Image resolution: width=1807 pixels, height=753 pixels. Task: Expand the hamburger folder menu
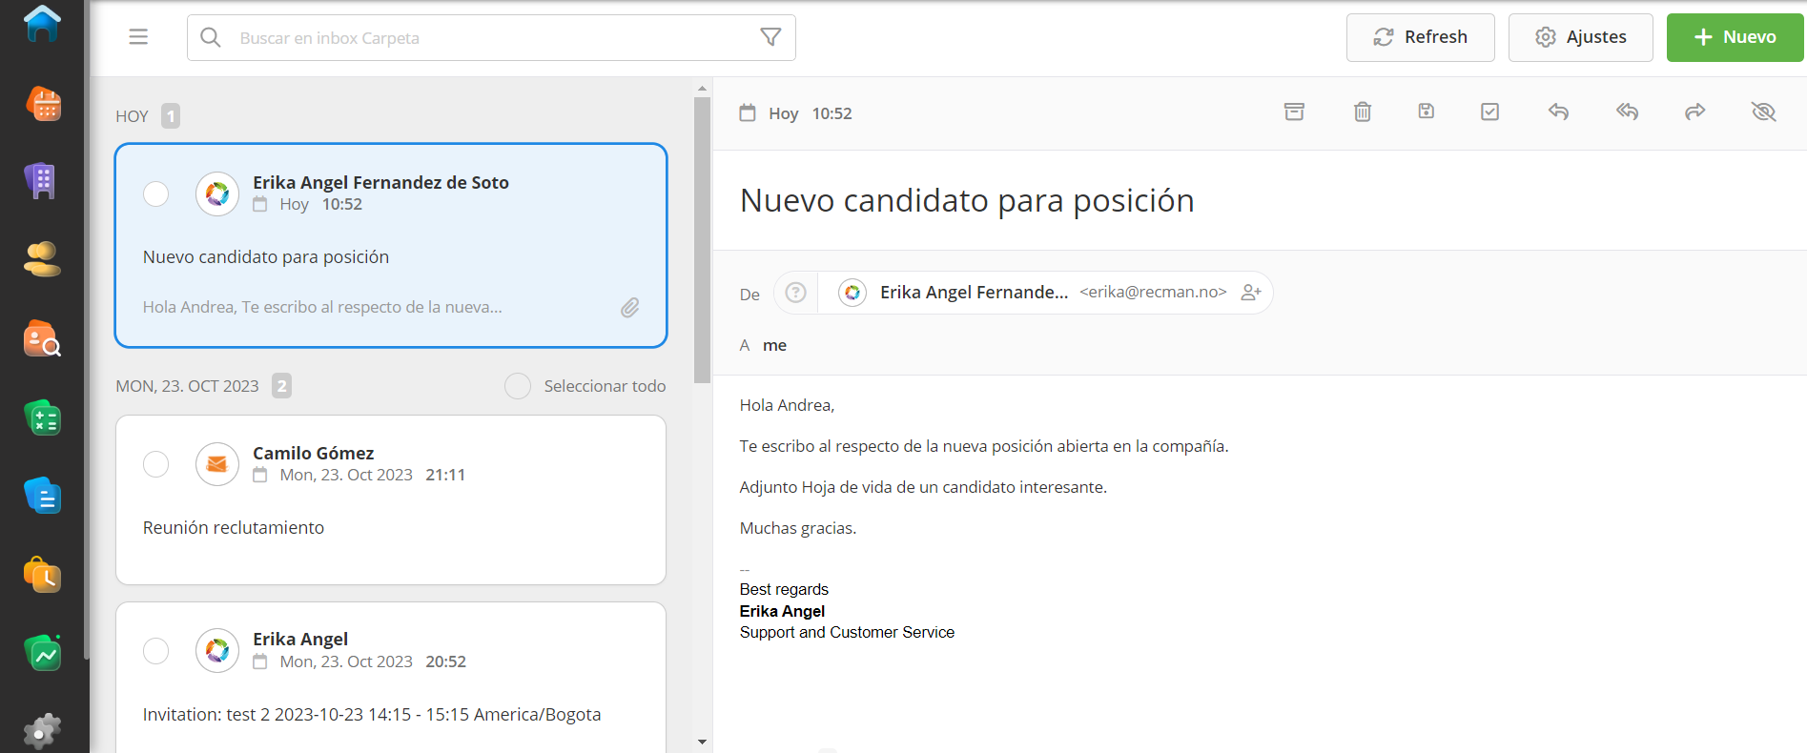pyautogui.click(x=138, y=37)
